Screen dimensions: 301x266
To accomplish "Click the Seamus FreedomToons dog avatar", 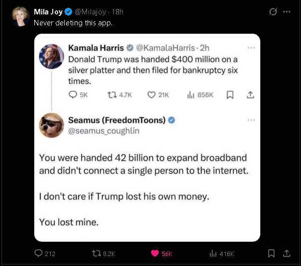I will tap(52, 125).
